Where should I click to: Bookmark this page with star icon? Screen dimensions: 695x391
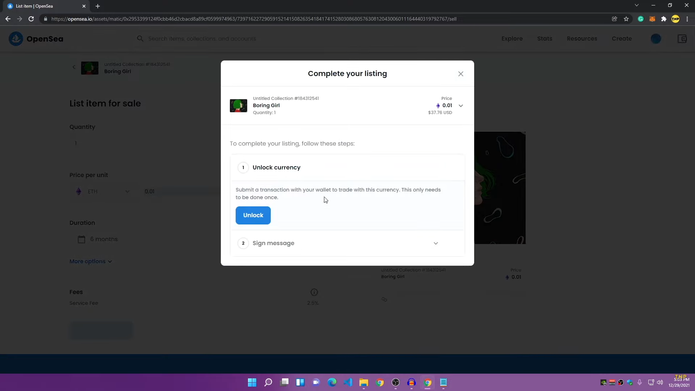tap(626, 19)
